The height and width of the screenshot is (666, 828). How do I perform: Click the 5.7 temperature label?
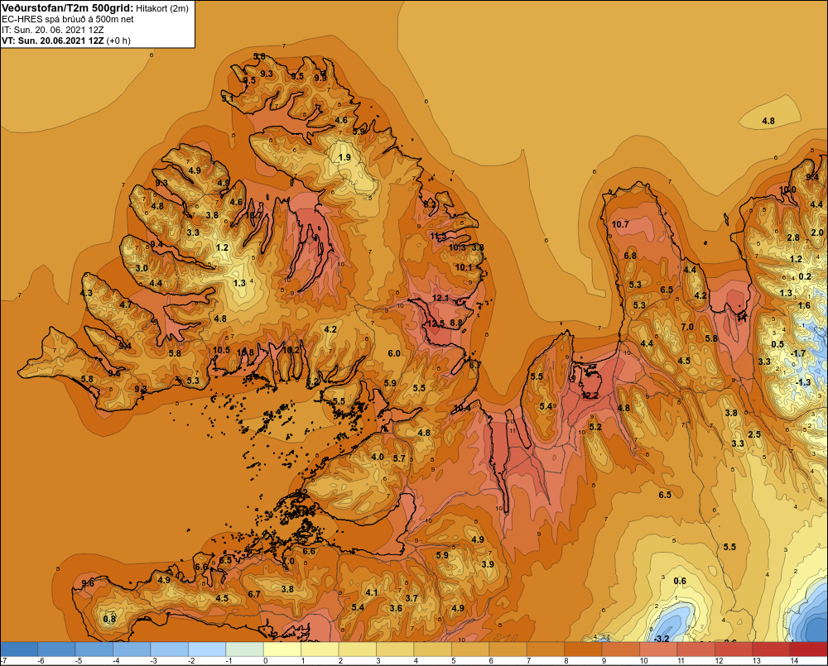399,458
